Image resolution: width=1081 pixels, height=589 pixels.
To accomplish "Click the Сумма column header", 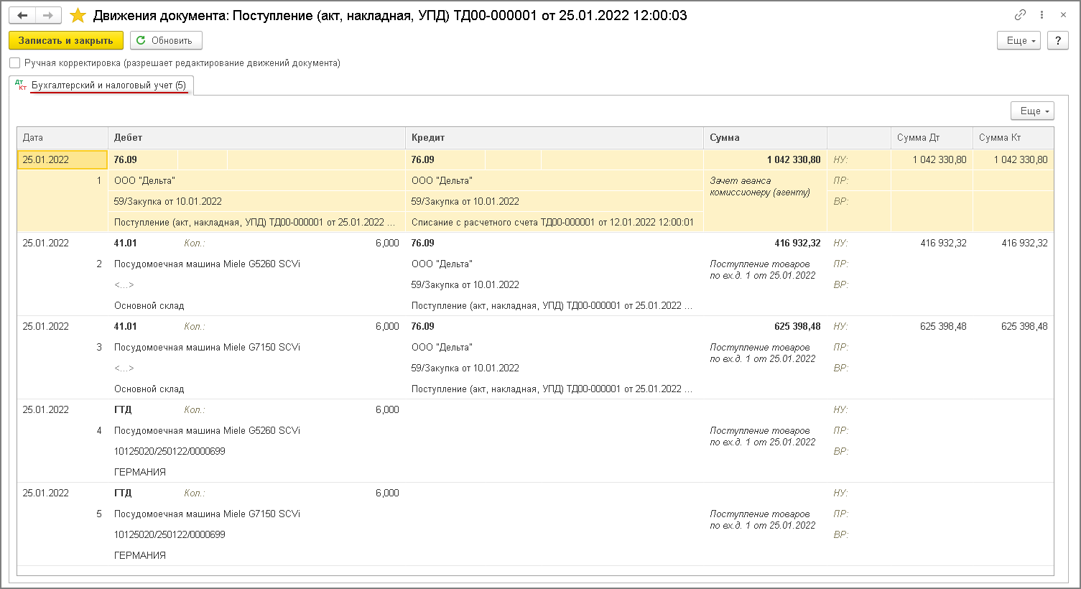I will click(765, 138).
